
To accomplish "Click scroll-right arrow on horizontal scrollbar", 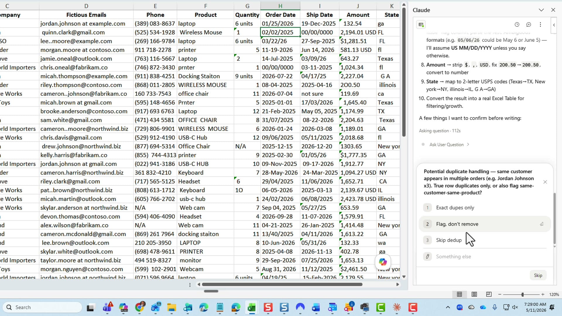I will click(x=397, y=284).
